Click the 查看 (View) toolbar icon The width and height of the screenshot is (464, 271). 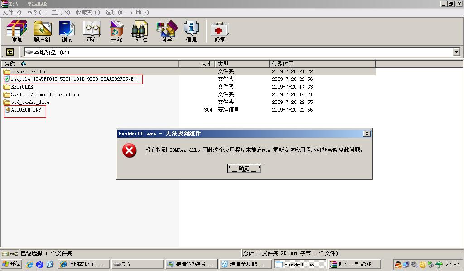[x=92, y=31]
